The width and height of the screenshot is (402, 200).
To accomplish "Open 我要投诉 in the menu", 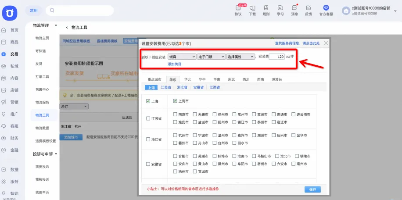I will (x=42, y=167).
